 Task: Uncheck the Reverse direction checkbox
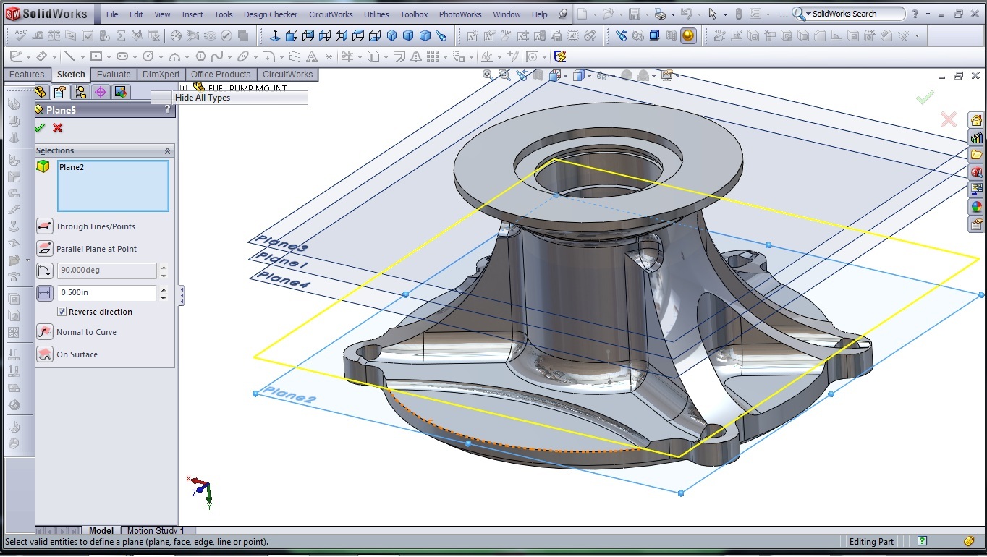(62, 312)
